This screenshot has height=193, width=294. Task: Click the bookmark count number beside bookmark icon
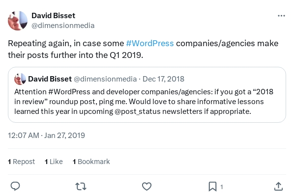tap(222, 187)
